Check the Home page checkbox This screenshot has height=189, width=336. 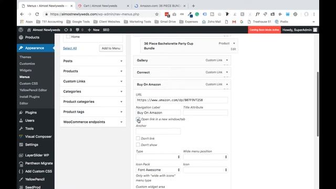tap(68, 37)
